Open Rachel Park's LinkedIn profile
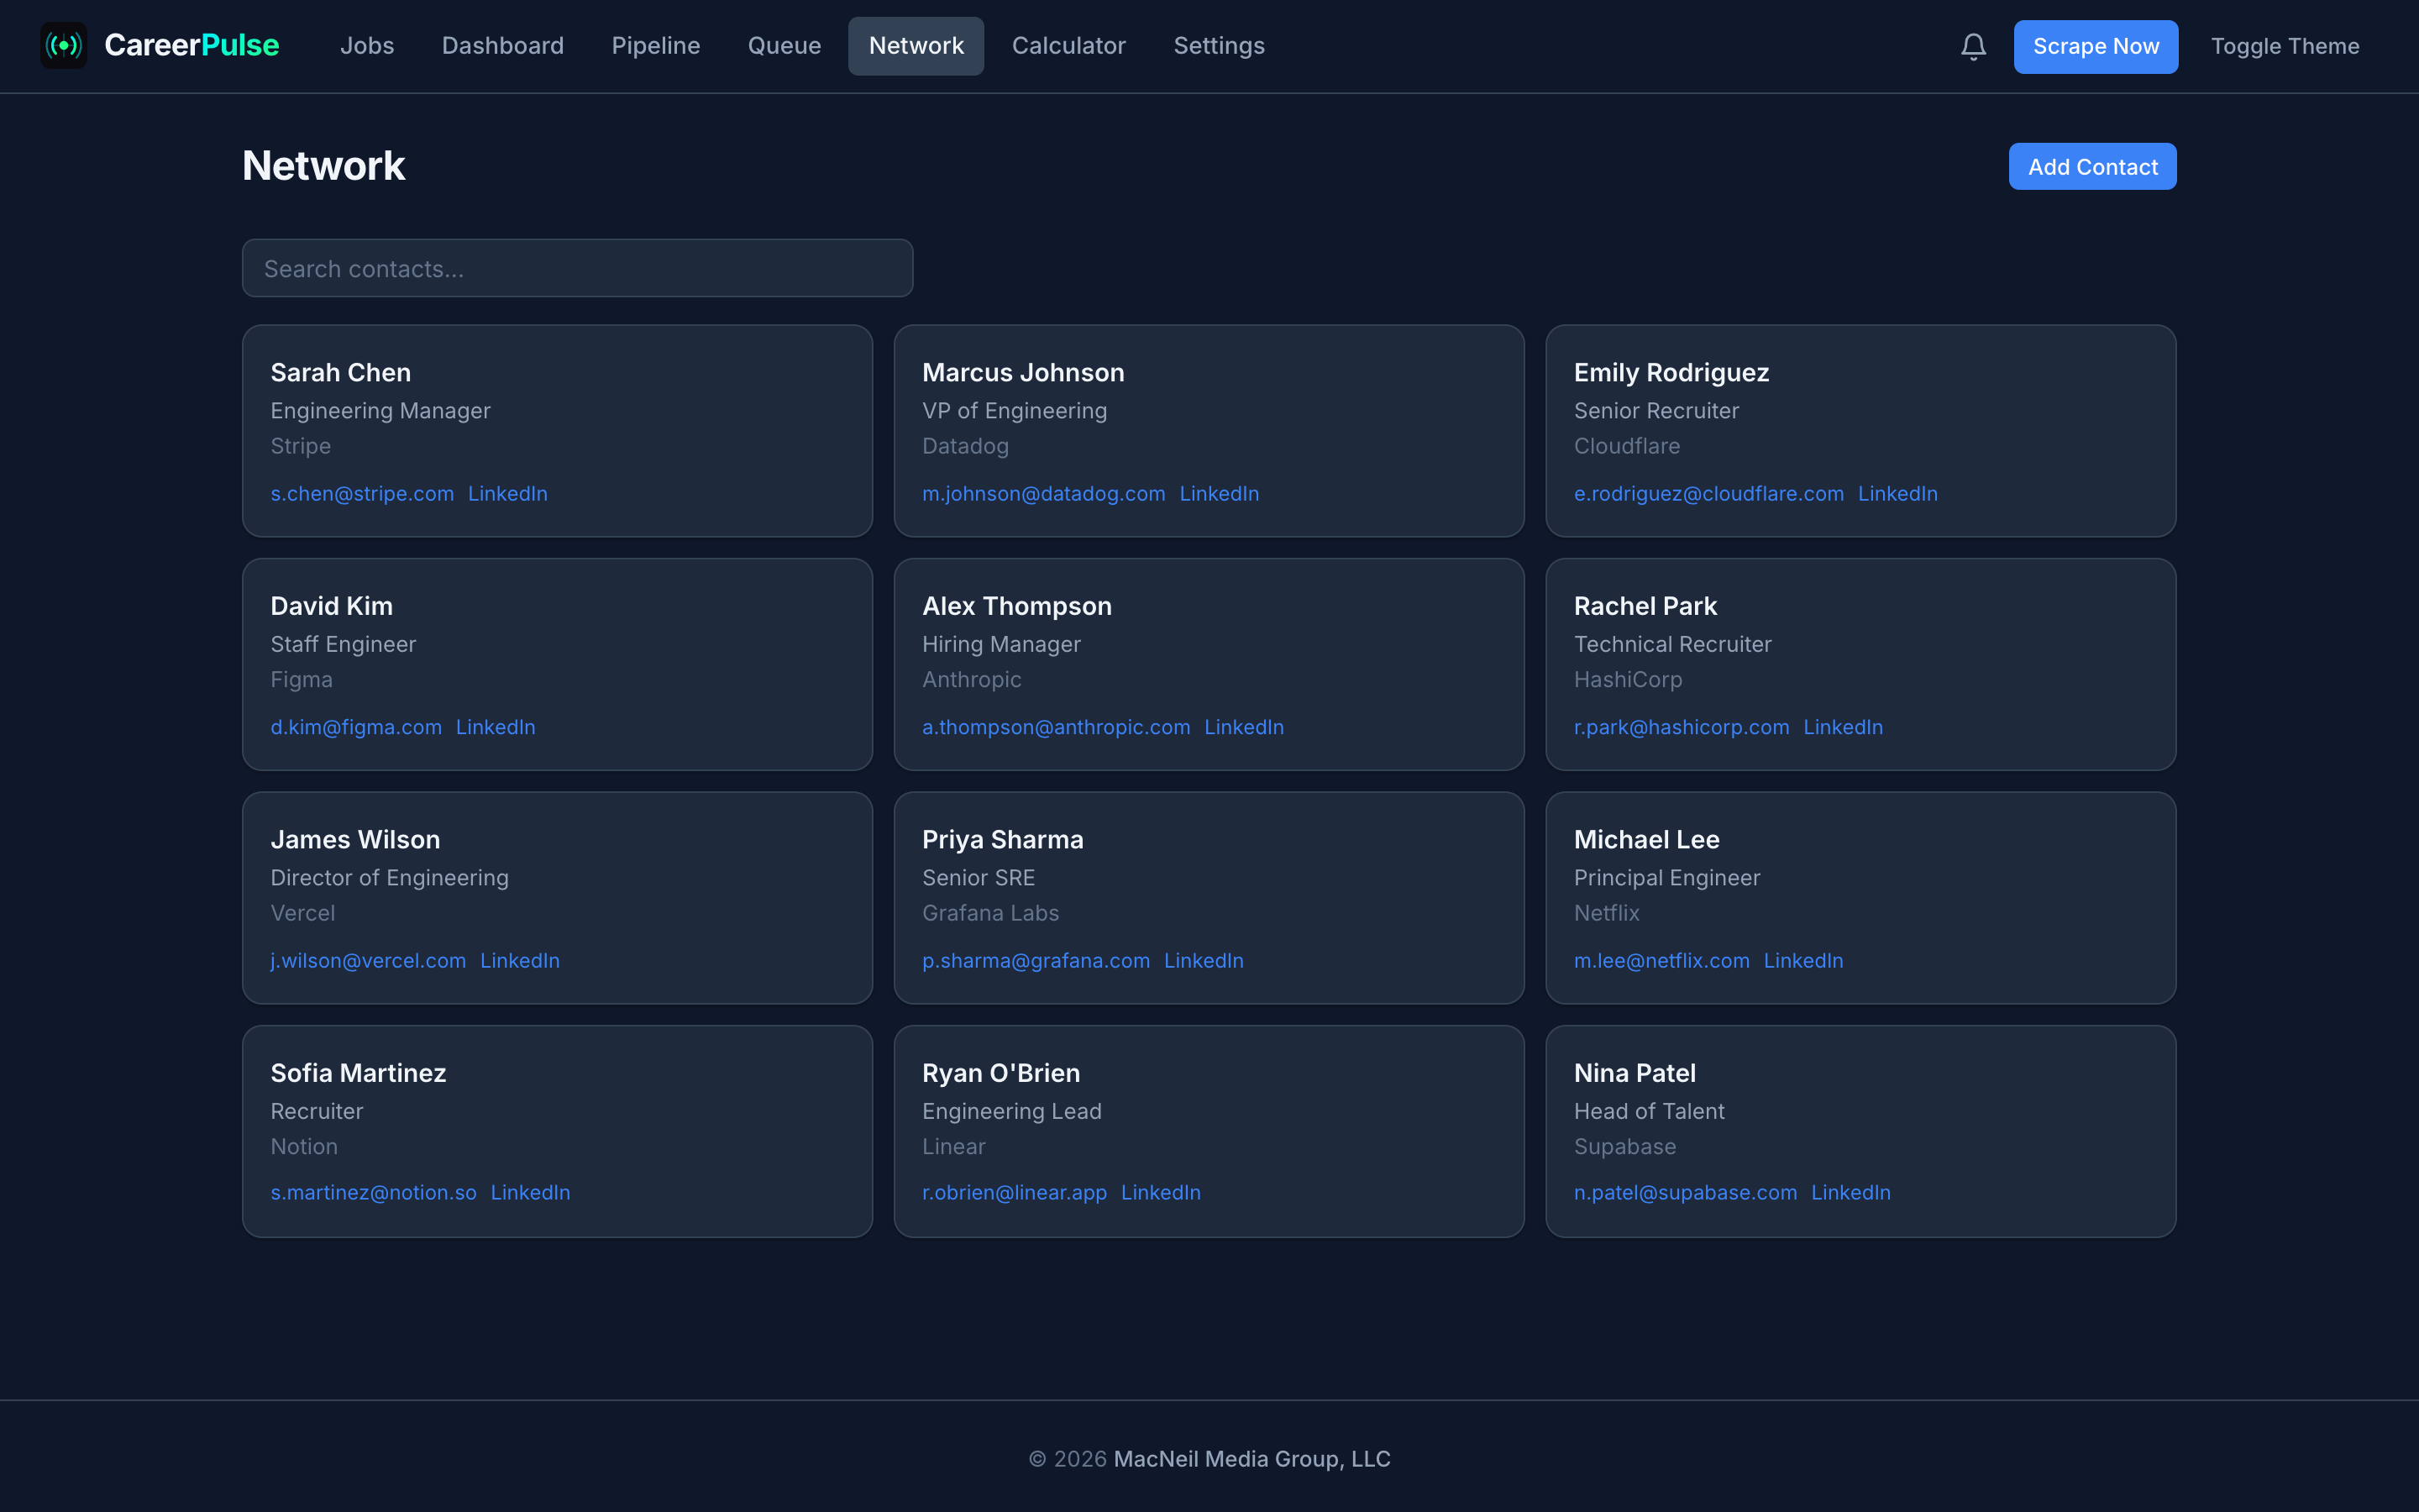2419x1512 pixels. [1842, 727]
